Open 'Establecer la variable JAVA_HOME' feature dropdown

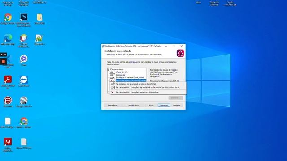[112, 78]
